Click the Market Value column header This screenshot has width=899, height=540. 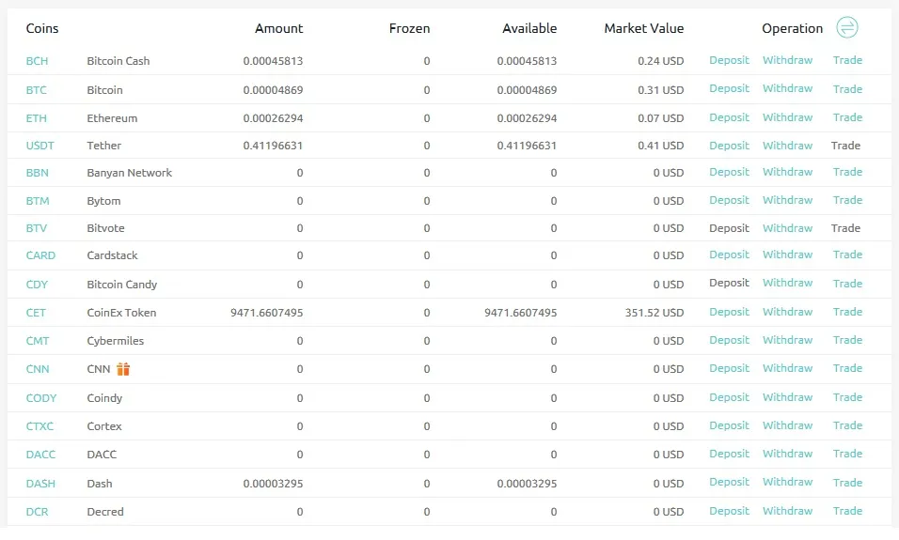click(x=644, y=28)
